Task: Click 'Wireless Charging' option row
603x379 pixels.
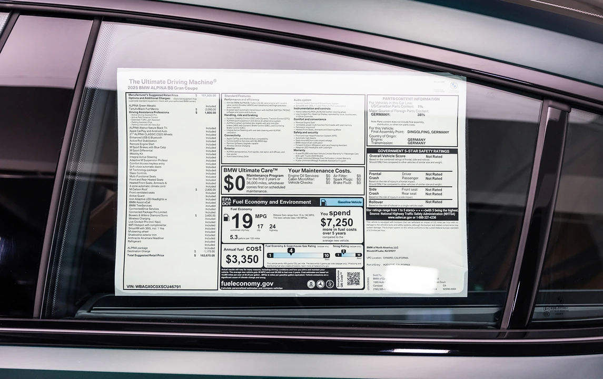Action: click(x=172, y=218)
